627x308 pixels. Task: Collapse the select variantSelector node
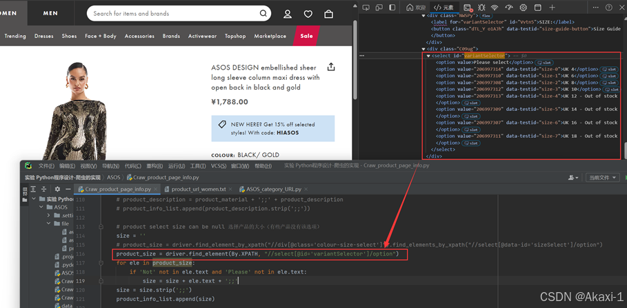click(428, 56)
